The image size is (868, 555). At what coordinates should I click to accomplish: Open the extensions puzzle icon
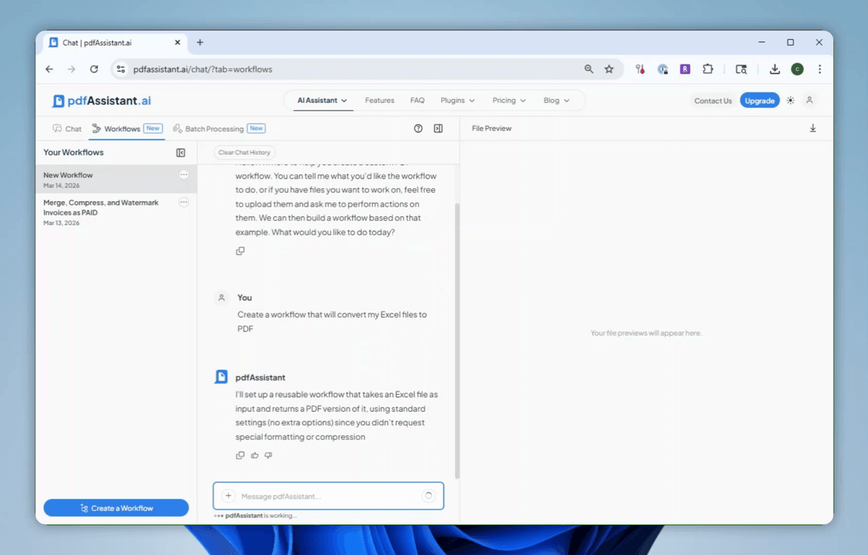[x=707, y=69]
